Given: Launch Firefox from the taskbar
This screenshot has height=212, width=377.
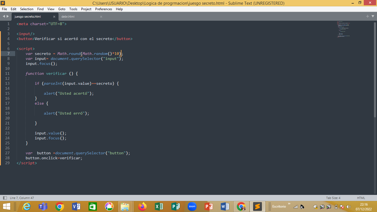Looking at the screenshot, I should point(142,206).
